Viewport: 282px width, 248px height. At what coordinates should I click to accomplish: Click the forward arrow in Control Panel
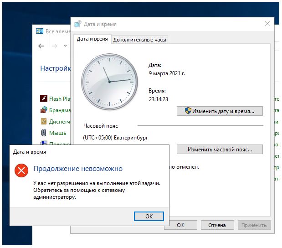click(54, 46)
